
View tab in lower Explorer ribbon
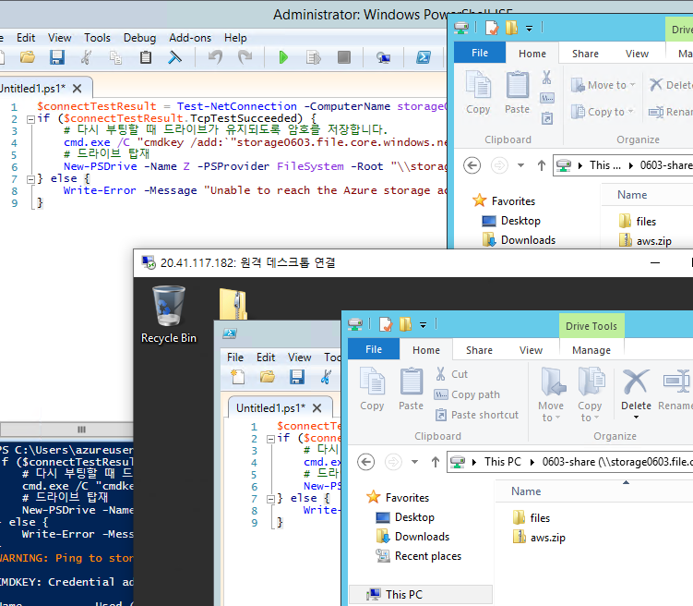click(x=531, y=350)
